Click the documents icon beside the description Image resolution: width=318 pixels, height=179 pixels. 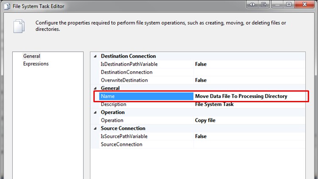coord(19,26)
